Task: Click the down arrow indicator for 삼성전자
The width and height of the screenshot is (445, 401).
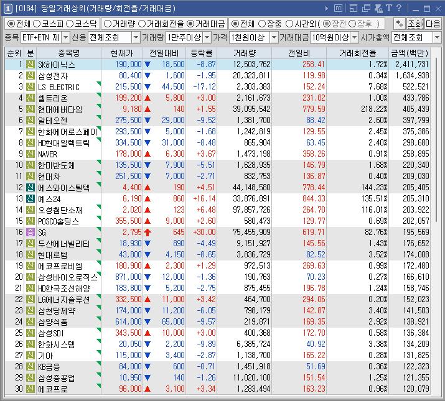Action: pyautogui.click(x=148, y=76)
